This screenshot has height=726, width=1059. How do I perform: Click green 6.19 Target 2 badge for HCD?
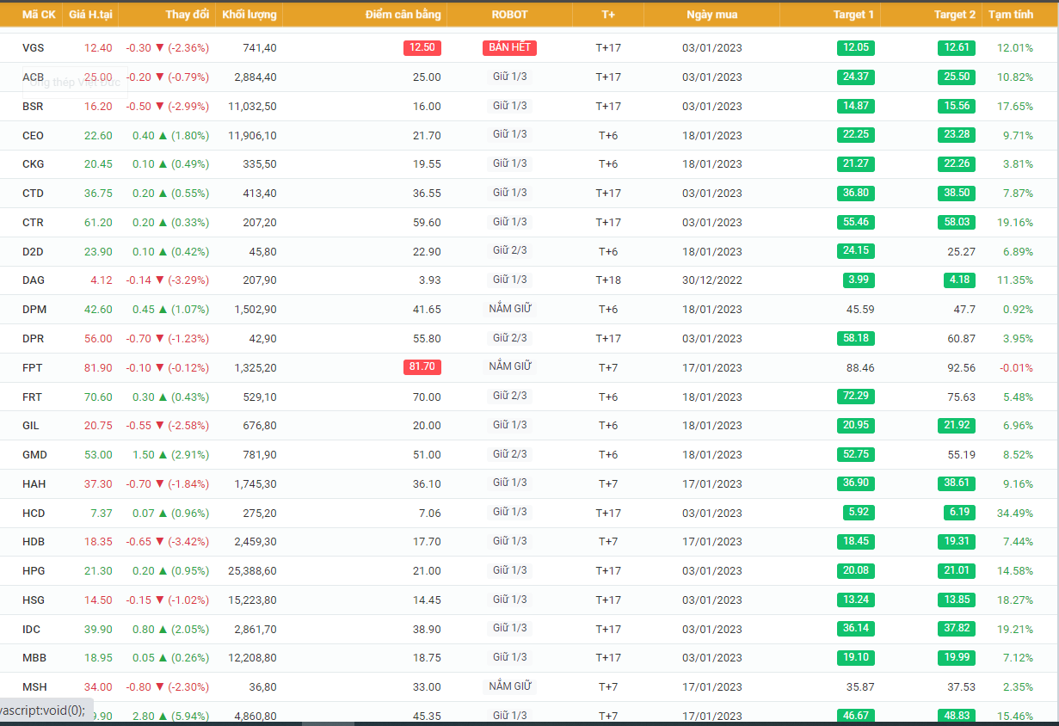[x=957, y=513]
